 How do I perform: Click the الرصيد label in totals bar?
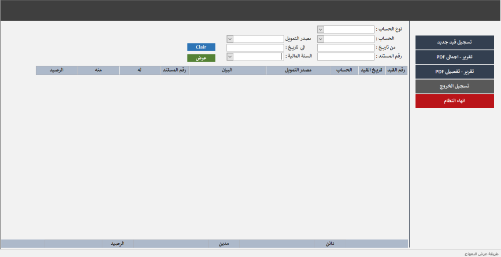click(118, 244)
